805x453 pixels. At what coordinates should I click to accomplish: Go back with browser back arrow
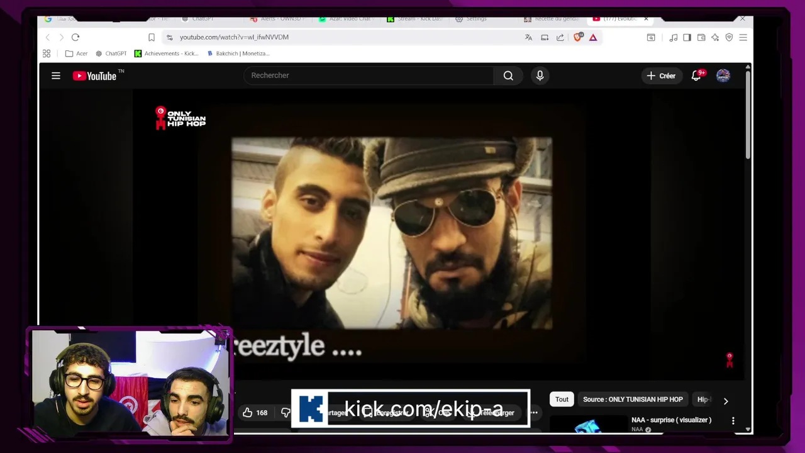point(47,37)
